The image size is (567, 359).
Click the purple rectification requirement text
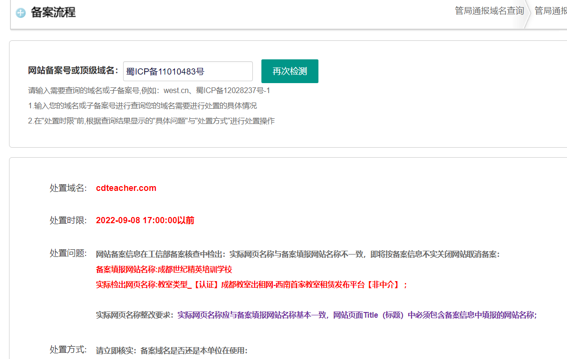click(357, 315)
